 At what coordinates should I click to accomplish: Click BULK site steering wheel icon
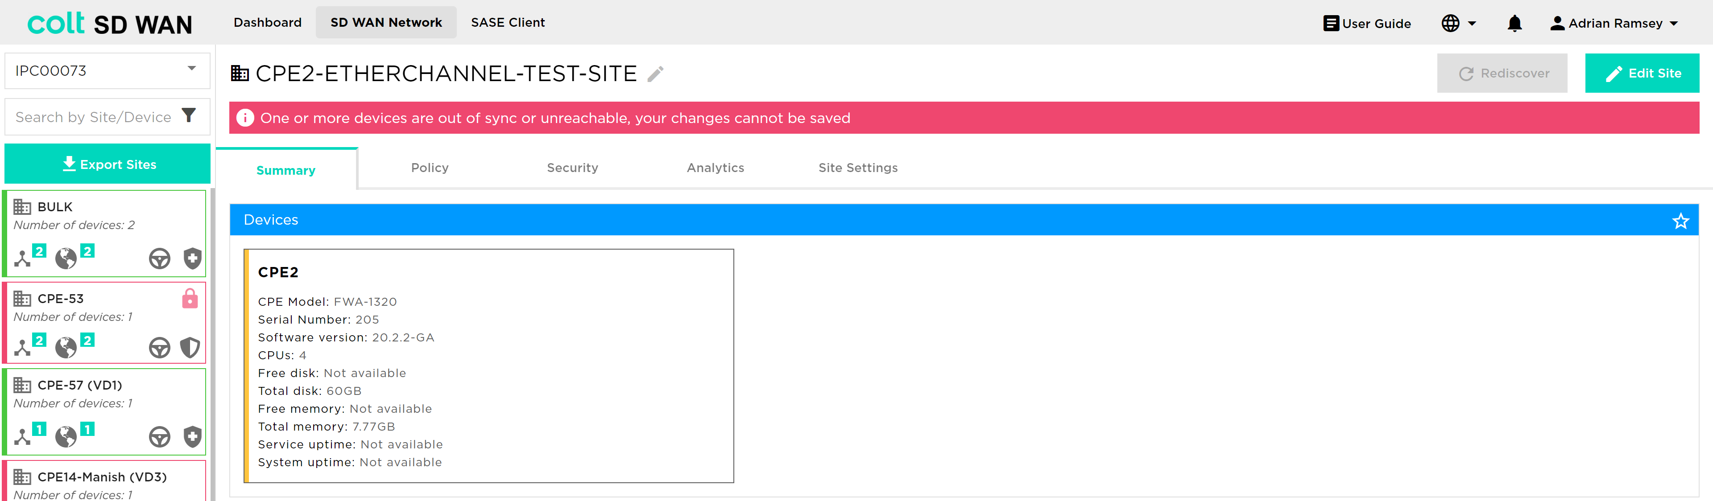click(x=160, y=259)
